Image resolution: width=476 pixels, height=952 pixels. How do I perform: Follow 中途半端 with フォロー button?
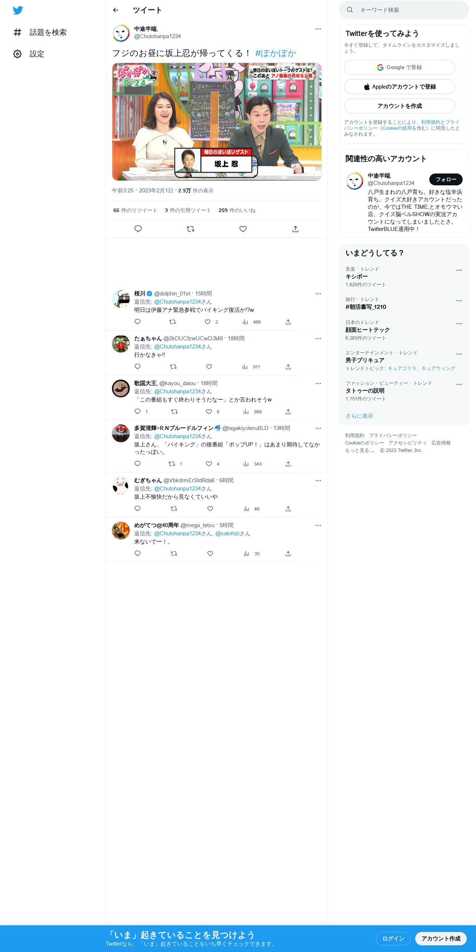[x=446, y=179]
